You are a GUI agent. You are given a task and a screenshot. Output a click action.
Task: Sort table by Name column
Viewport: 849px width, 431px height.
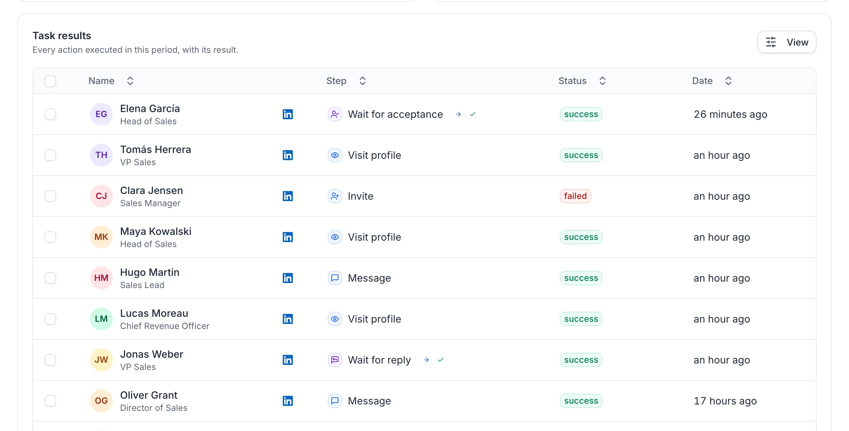[111, 81]
